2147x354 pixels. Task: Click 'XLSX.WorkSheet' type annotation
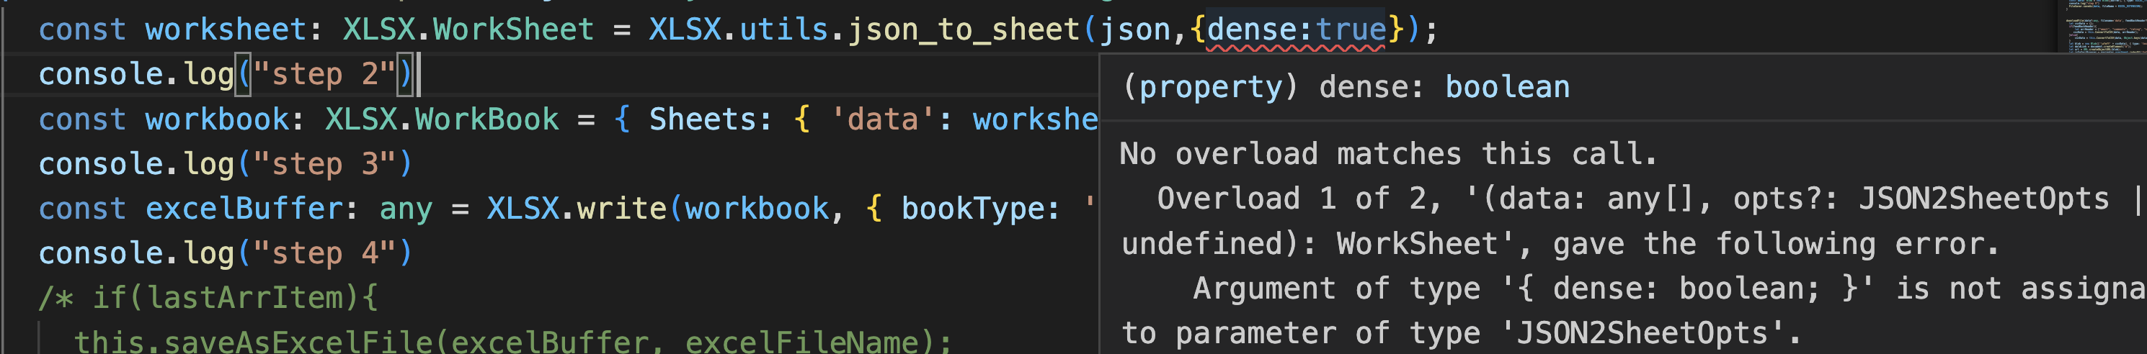tap(468, 30)
